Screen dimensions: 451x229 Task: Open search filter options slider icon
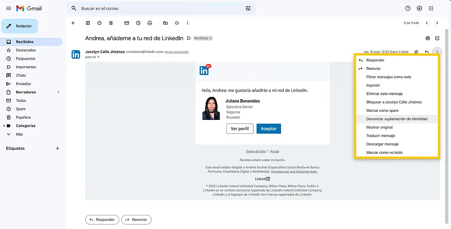pos(248,9)
